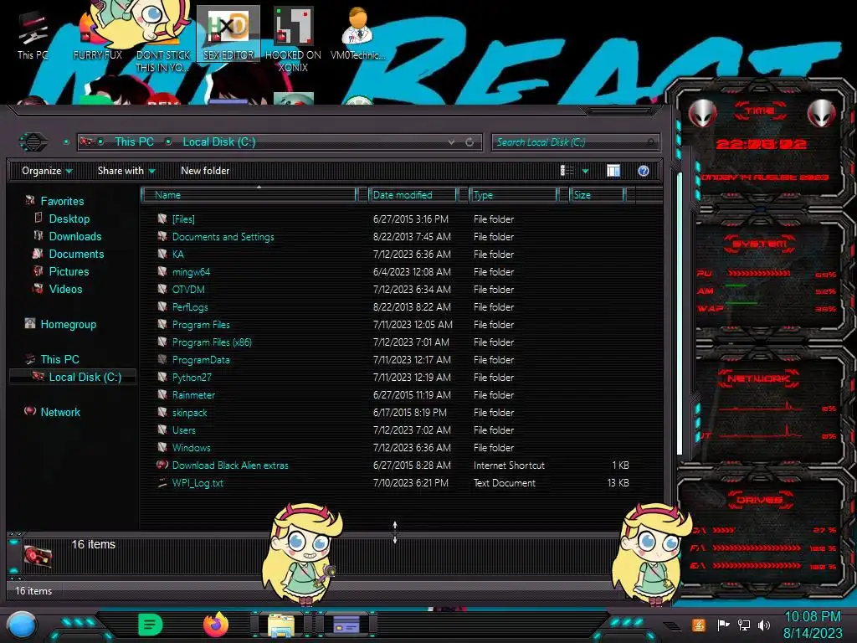This screenshot has width=857, height=643.
Task: Select Favorites in the navigation pane
Action: (x=62, y=201)
